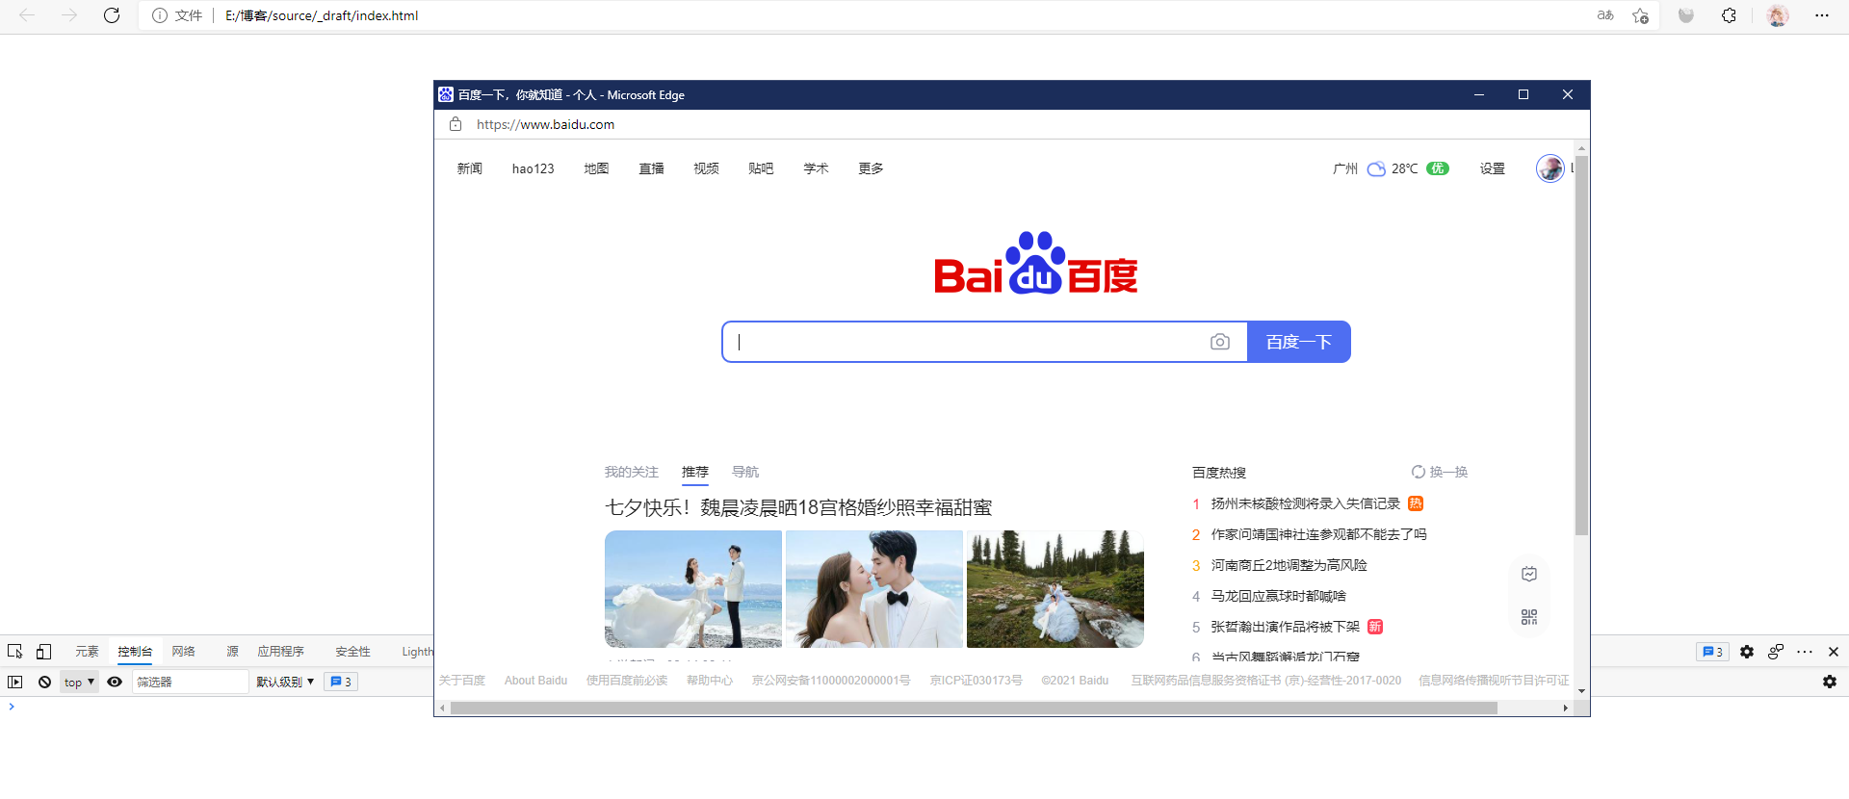This screenshot has height=799, width=1849.
Task: Click the browser back arrow
Action: [x=27, y=15]
